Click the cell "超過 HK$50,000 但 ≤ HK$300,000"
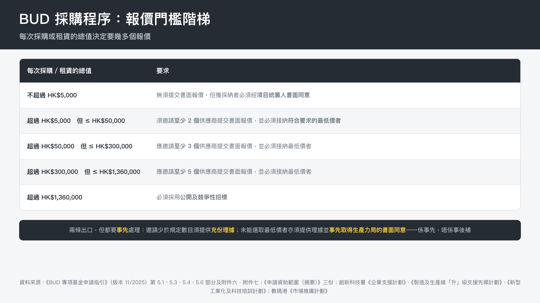 coord(80,146)
